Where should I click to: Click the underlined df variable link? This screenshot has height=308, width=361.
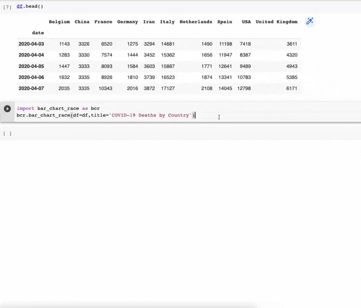(x=19, y=6)
